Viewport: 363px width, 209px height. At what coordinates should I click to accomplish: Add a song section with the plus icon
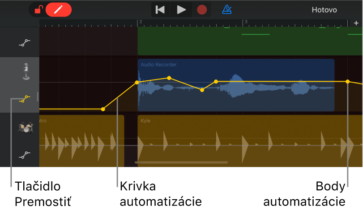356,23
